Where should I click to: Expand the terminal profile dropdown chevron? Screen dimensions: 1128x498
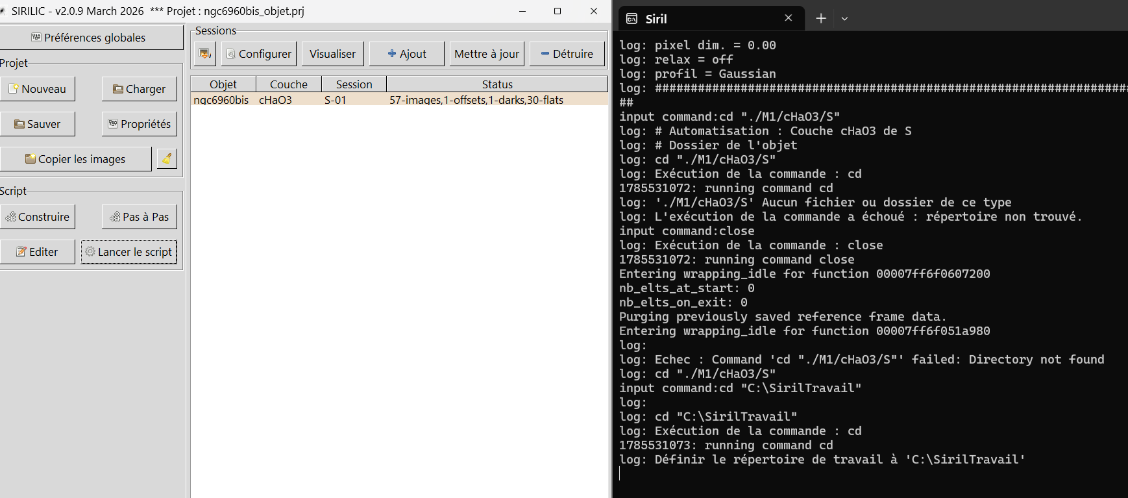coord(844,19)
